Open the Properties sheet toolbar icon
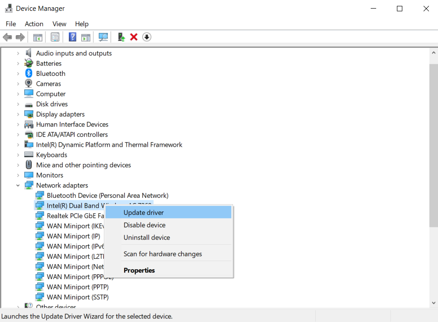 55,37
